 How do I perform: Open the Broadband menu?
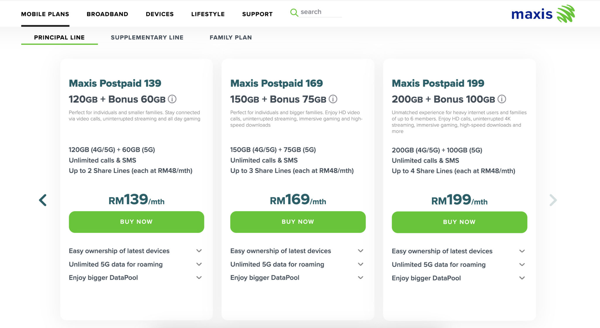pyautogui.click(x=107, y=14)
